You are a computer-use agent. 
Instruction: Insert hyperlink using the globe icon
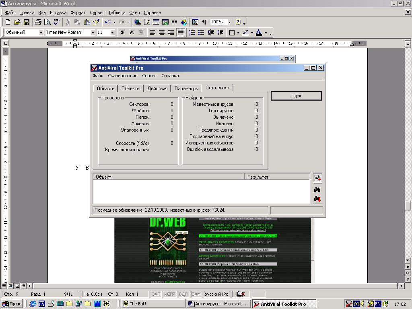click(x=138, y=22)
